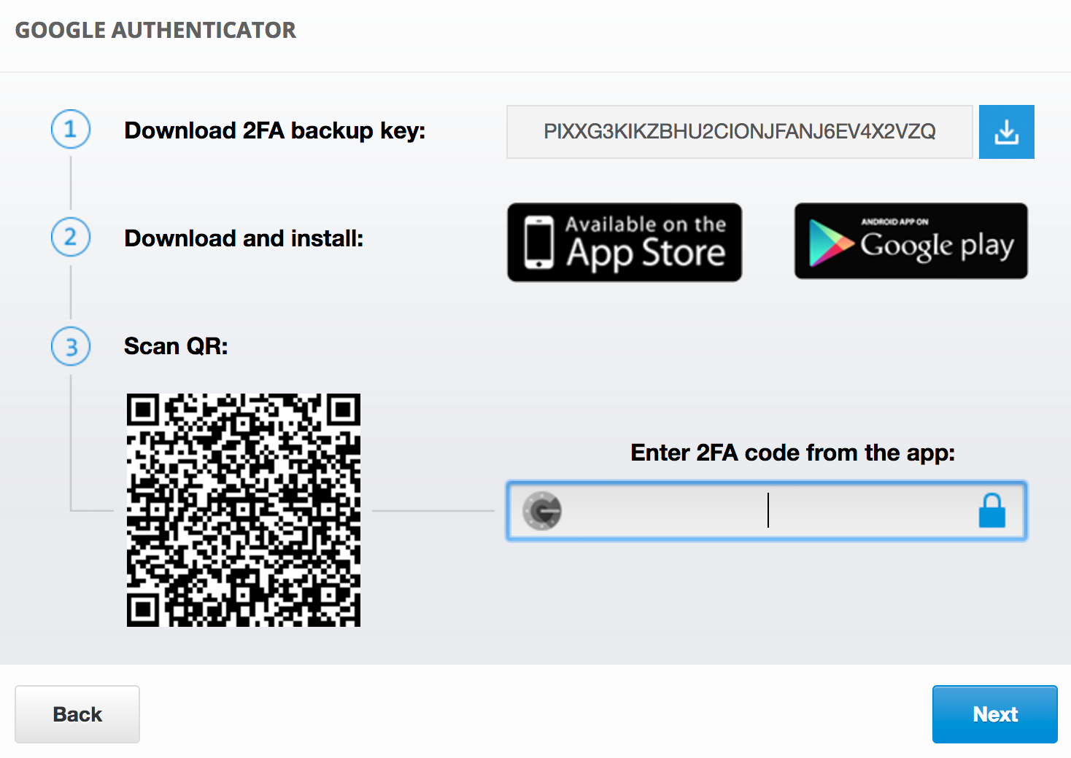Go to the Next step

pyautogui.click(x=995, y=714)
